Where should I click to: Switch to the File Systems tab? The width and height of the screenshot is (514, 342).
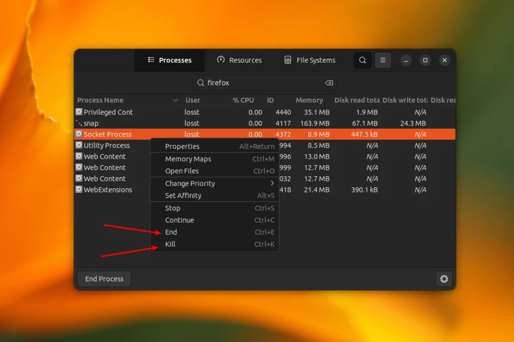[310, 60]
